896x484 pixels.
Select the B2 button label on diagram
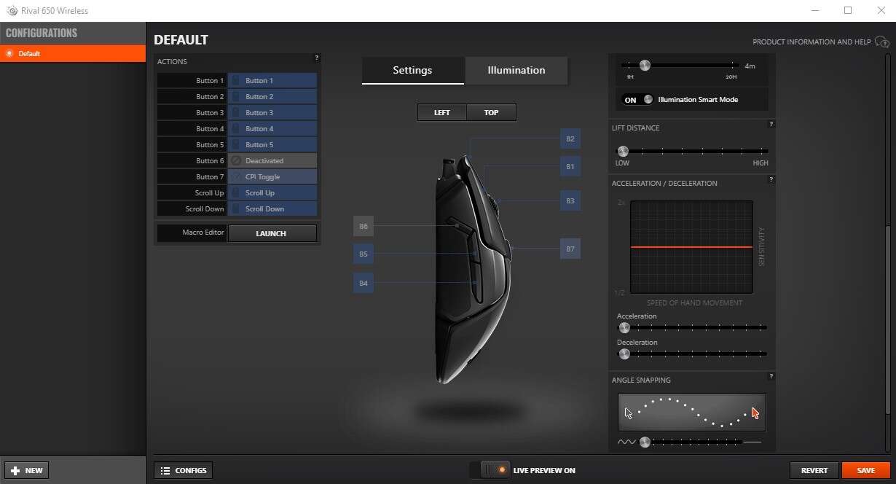click(570, 139)
